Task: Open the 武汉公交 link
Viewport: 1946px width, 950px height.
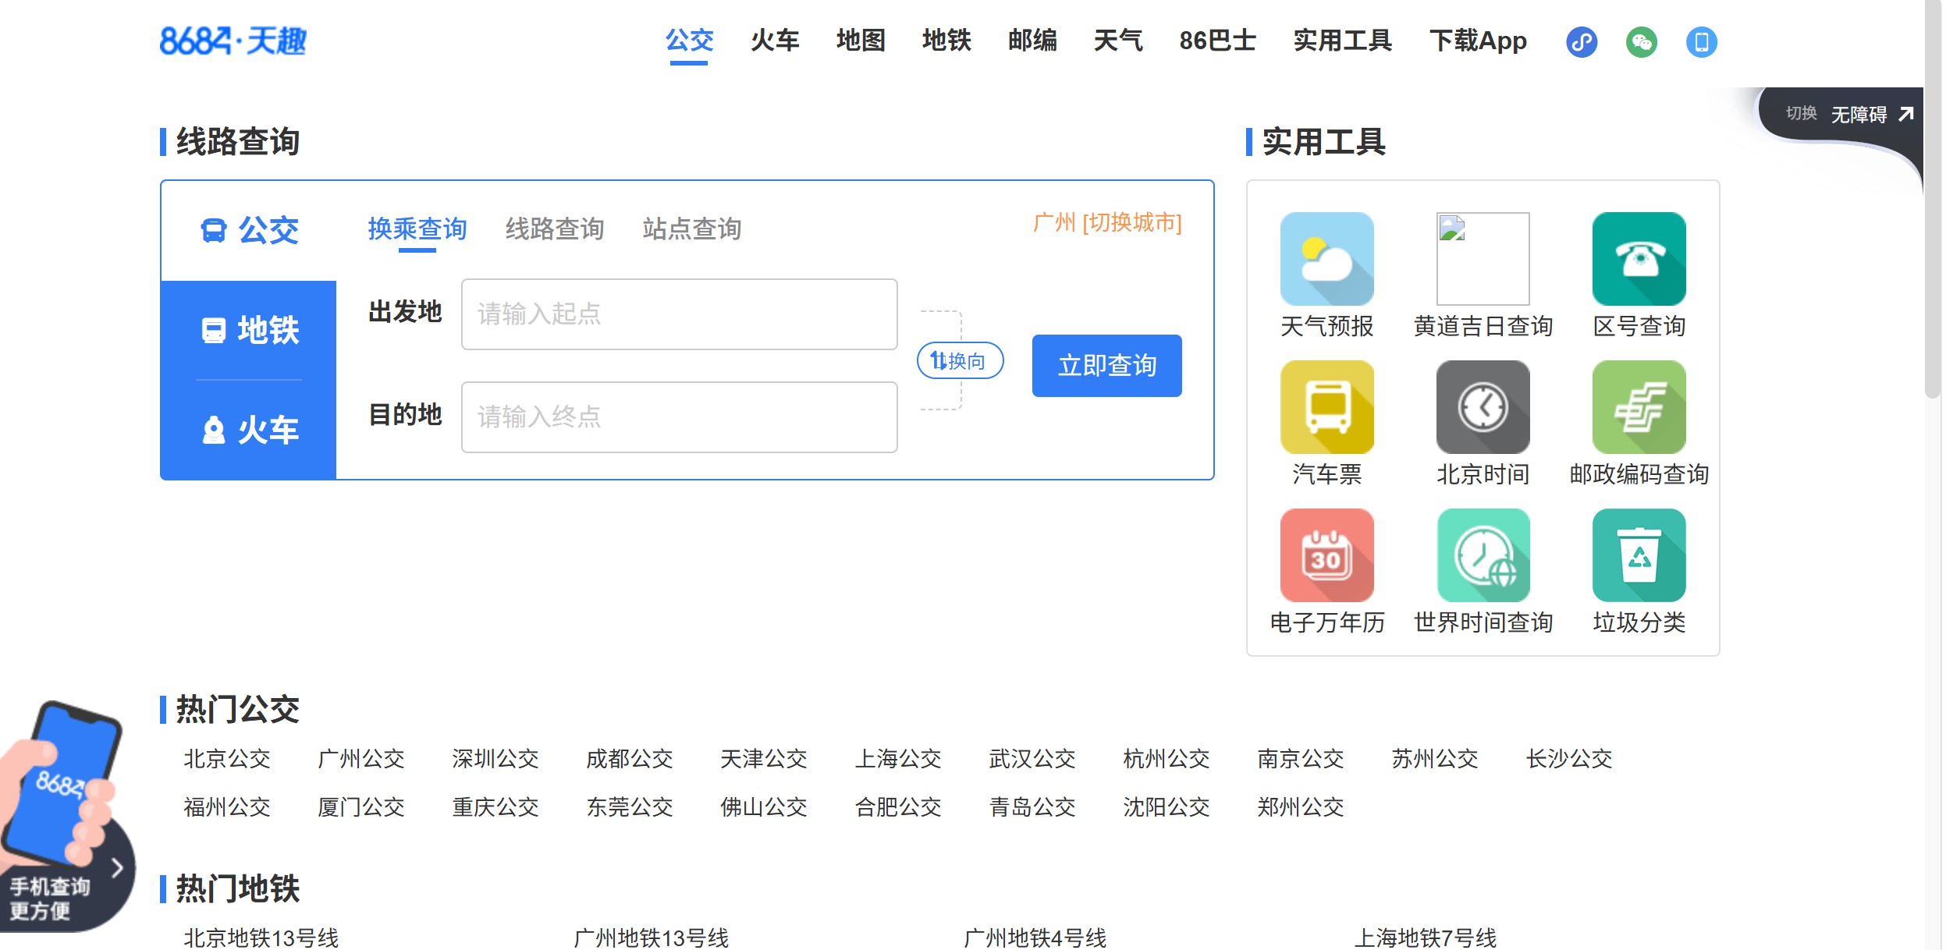Action: pos(1032,758)
